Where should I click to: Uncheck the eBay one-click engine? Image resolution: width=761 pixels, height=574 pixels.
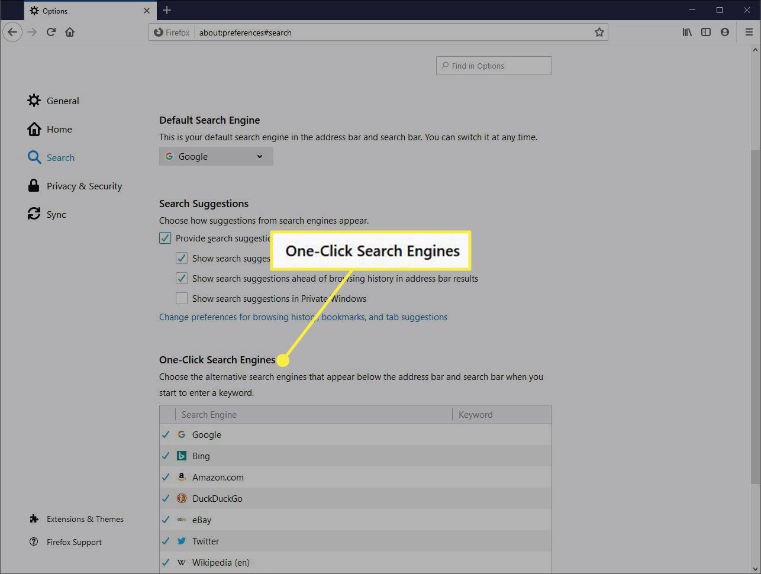tap(166, 520)
